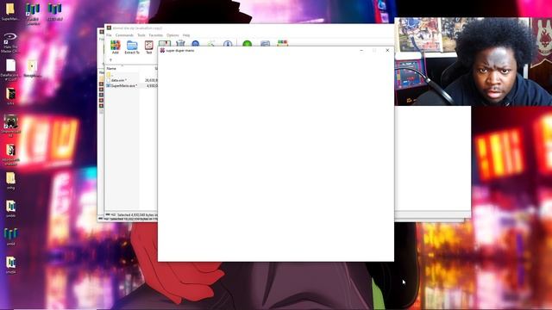Click the super duper mario window icon
This screenshot has height=310, width=552.
click(162, 50)
